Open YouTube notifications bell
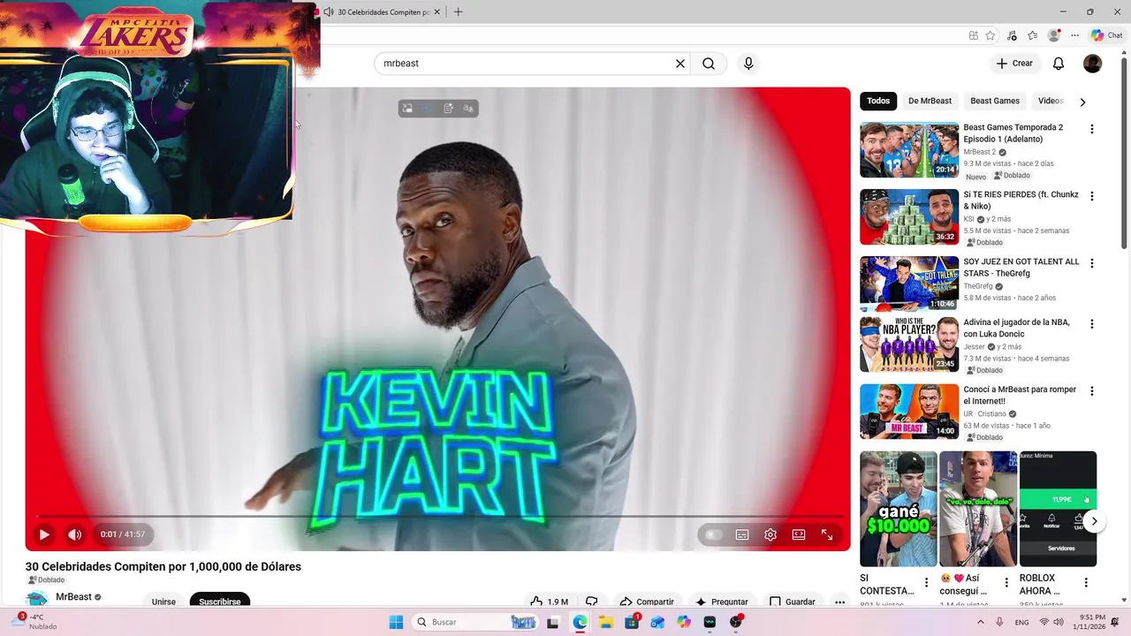Screen dimensions: 1131x636 coord(1059,64)
